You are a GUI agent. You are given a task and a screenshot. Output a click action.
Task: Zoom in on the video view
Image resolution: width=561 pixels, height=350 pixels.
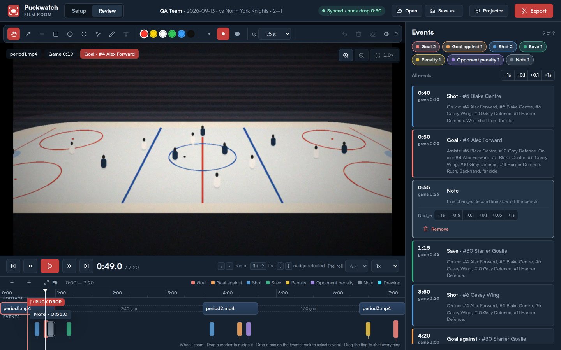(x=346, y=55)
